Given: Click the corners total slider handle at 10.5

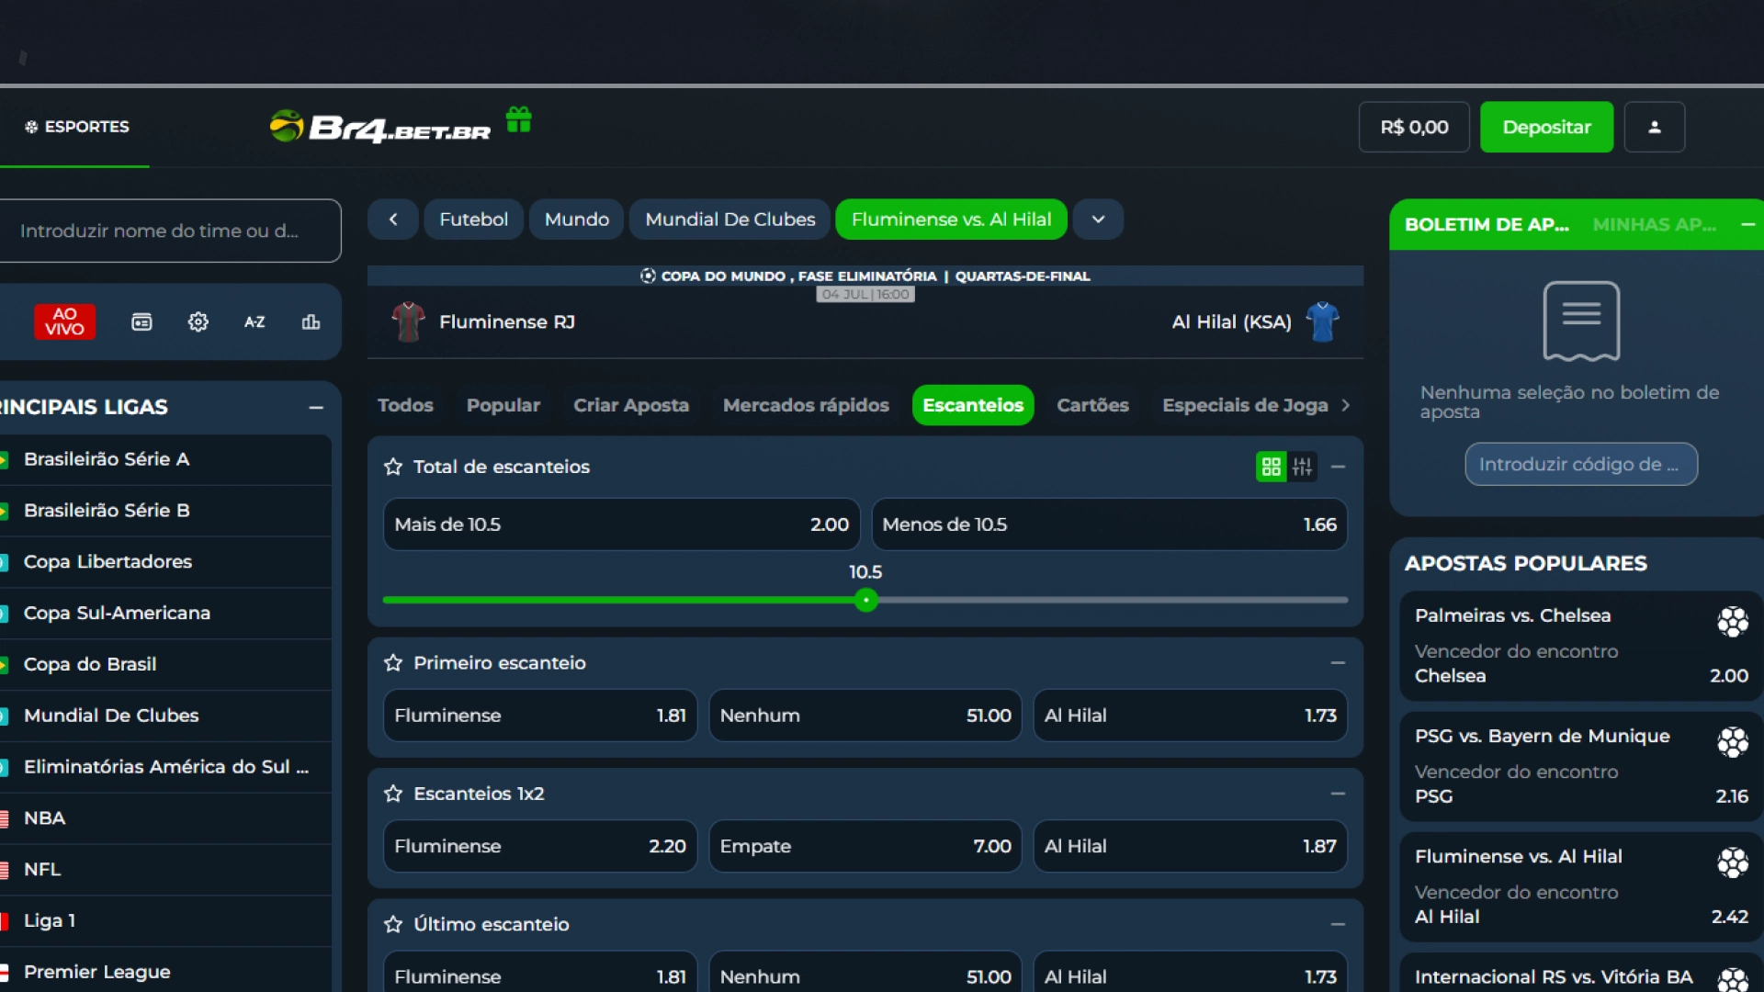Looking at the screenshot, I should click(865, 601).
